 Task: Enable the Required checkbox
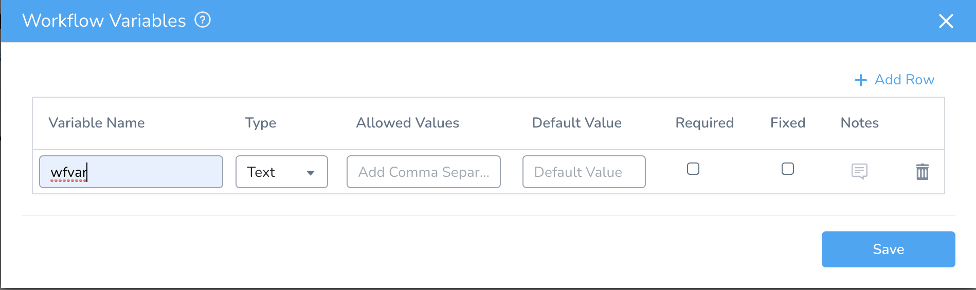click(x=693, y=169)
